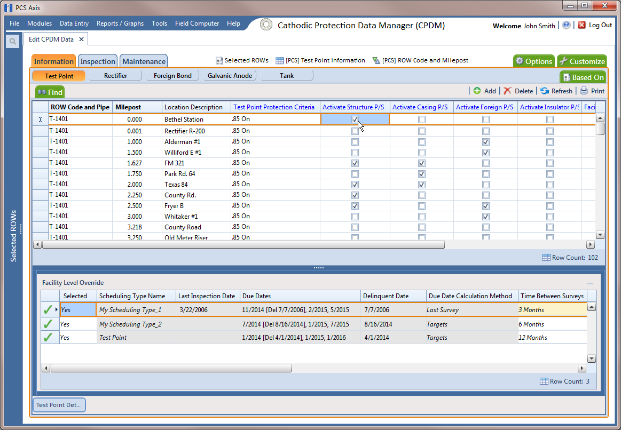The width and height of the screenshot is (621, 430).
Task: Uncheck Activate Foreign P/S for Fryer B
Action: [486, 206]
